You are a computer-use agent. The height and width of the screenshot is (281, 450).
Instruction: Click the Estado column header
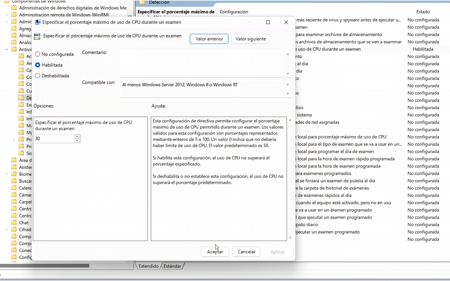423,12
